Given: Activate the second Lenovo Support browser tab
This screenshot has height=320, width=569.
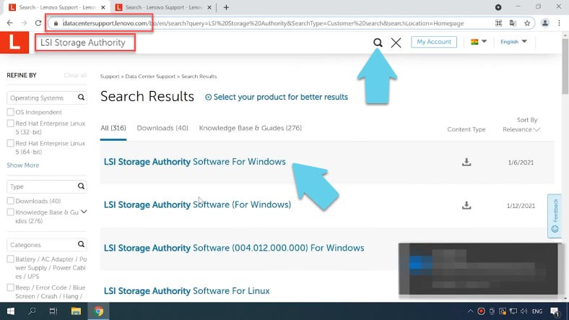Looking at the screenshot, I should coord(163,7).
